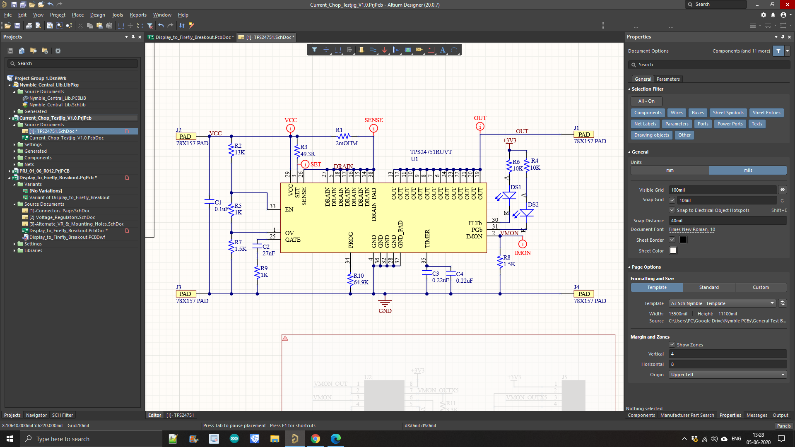Select the Place Text String tool
This screenshot has width=795, height=447.
tap(443, 50)
